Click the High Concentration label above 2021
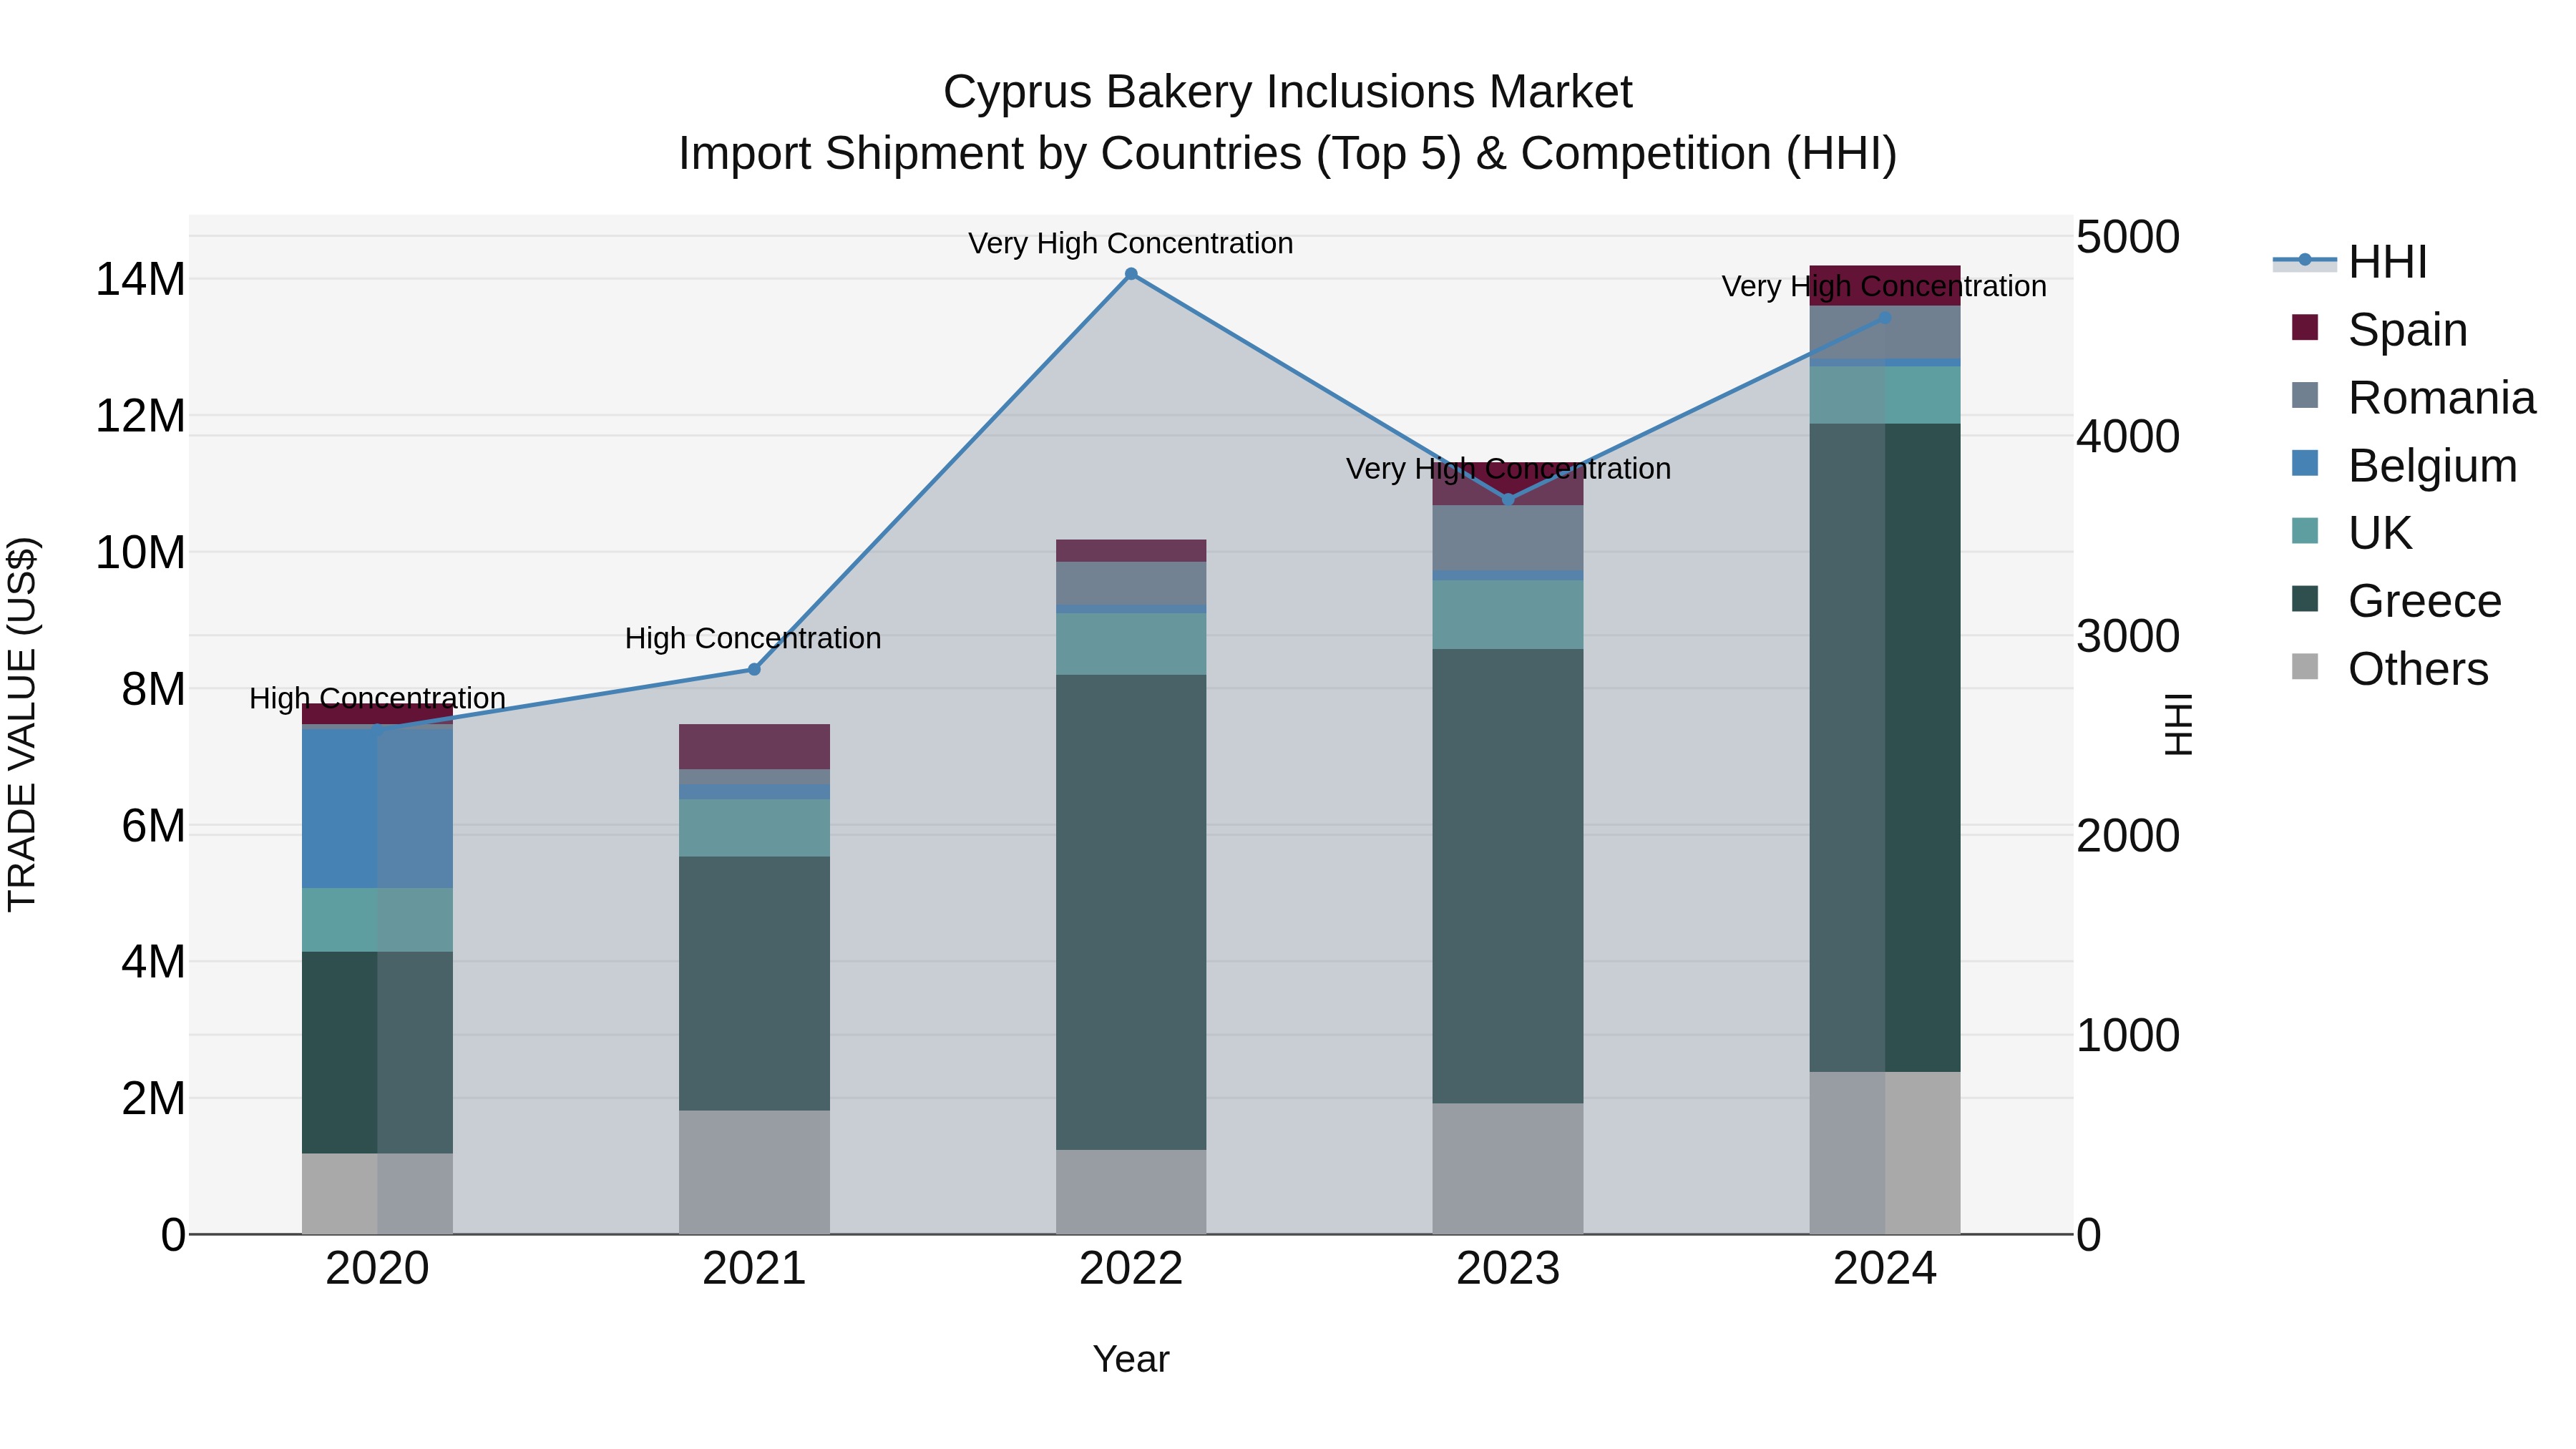The height and width of the screenshot is (1449, 2576). tap(753, 638)
